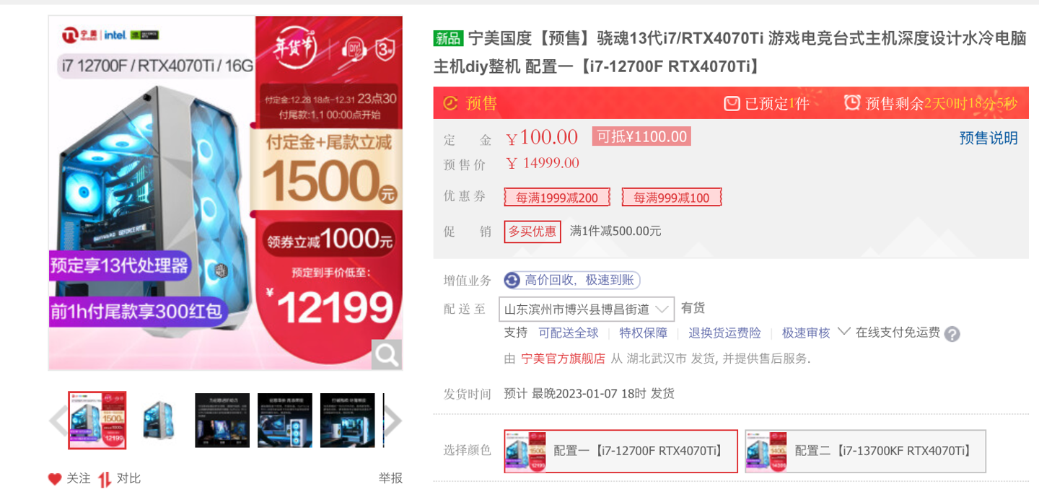Click the clock icon beside 预售剩余 countdown

pos(852,103)
